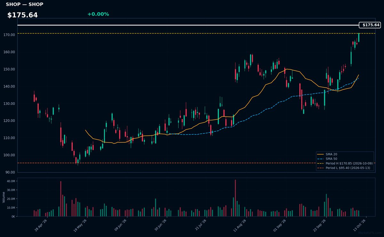Screen dimensions: 384x237
Task: Click the "19 May '26" date label
Action: tap(81, 225)
